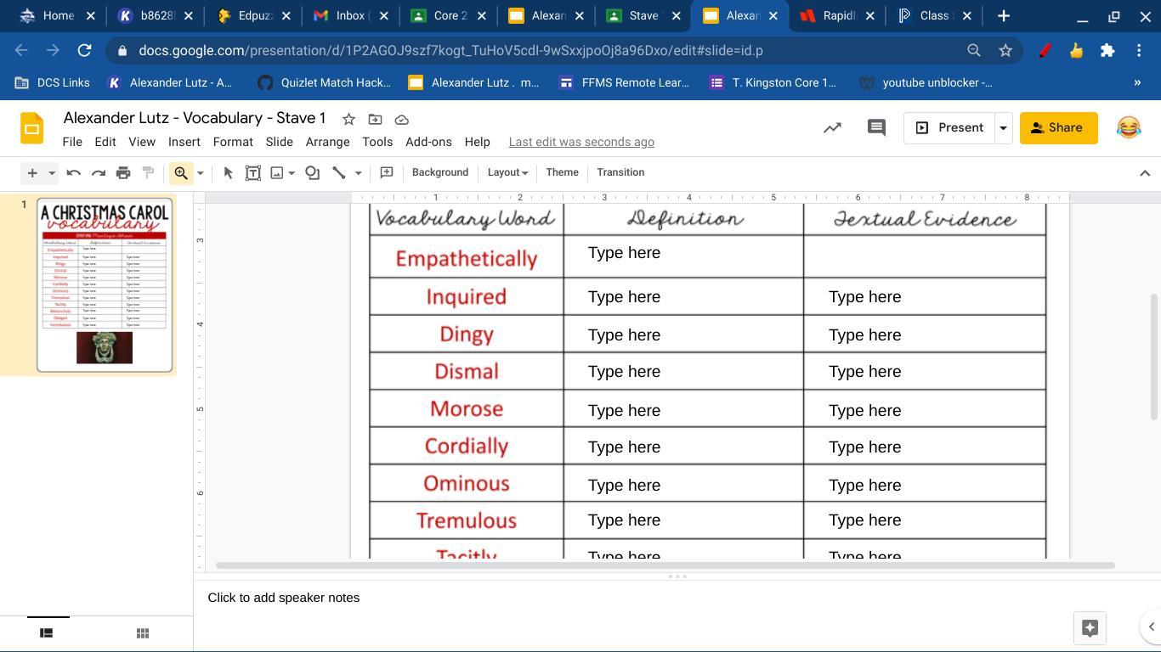Screen dimensions: 1161x652
Task: Switch to grid view of slides
Action: tap(143, 633)
